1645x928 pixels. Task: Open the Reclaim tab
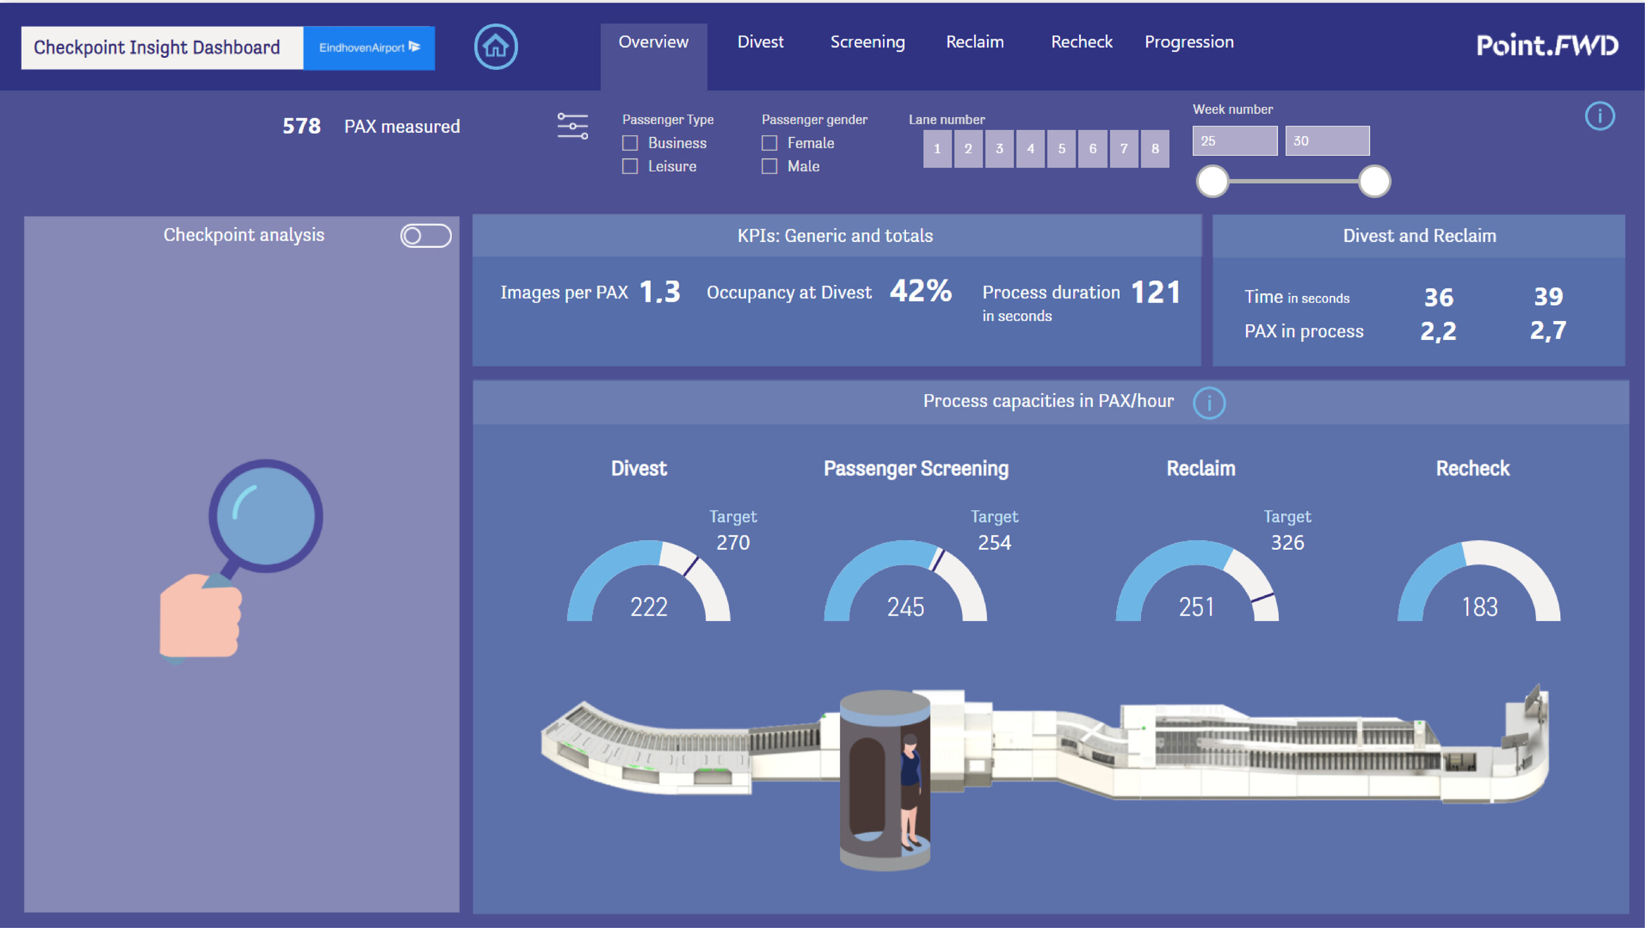(974, 42)
